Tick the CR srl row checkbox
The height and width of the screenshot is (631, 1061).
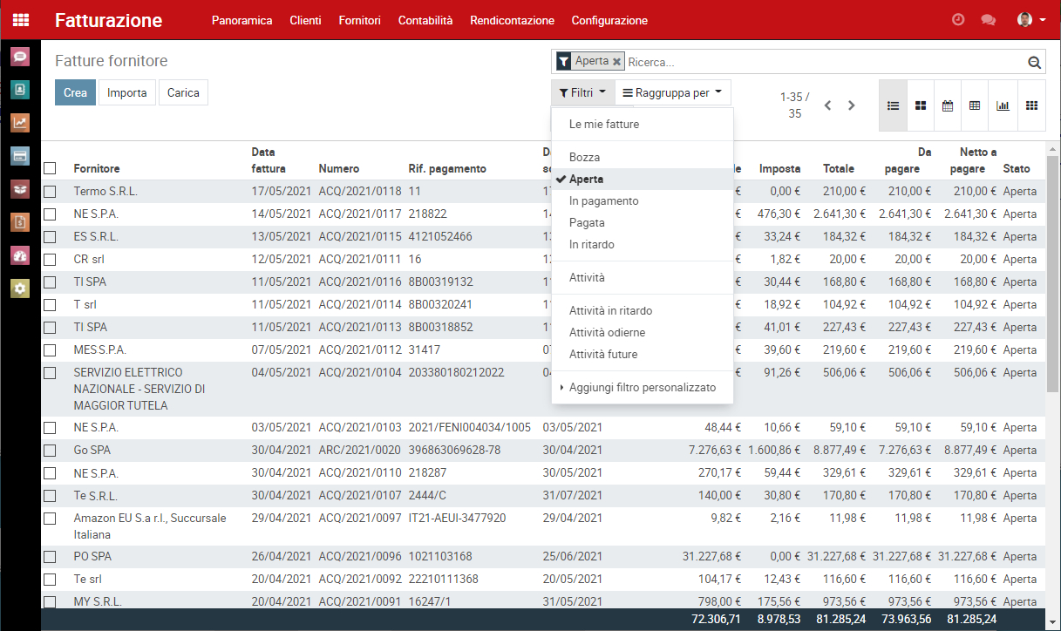51,260
